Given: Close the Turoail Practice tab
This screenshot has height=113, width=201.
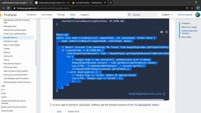Looking at the screenshot, I should click(x=105, y=3).
